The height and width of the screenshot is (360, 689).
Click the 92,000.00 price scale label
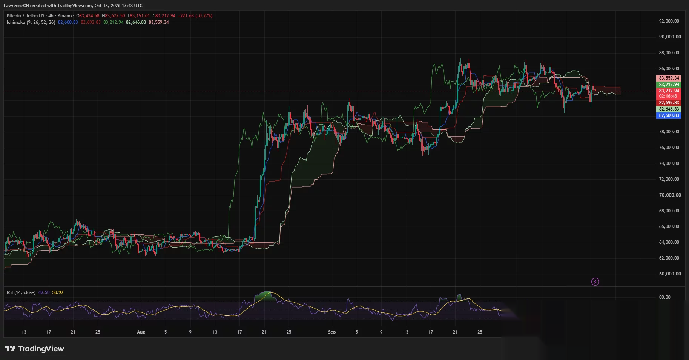(669, 21)
